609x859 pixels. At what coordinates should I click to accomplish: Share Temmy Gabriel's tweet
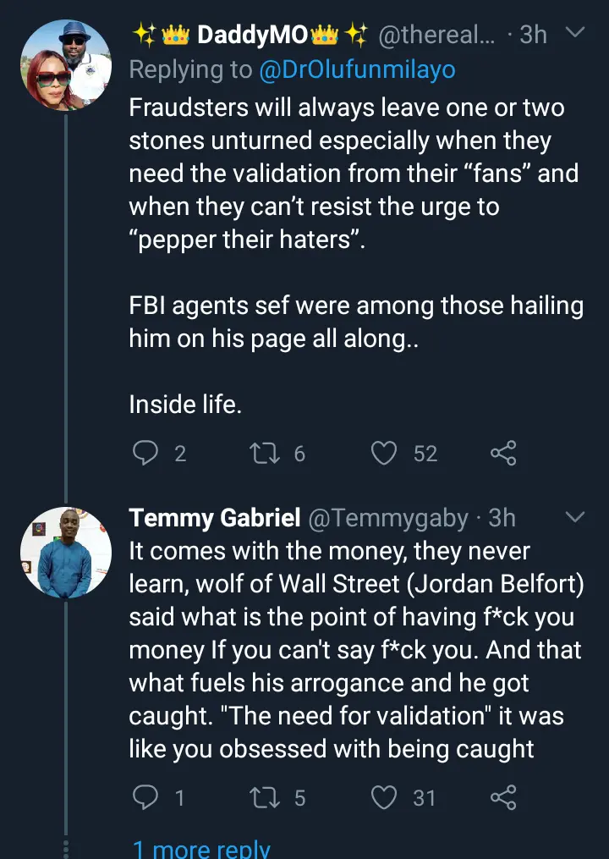coord(503,796)
